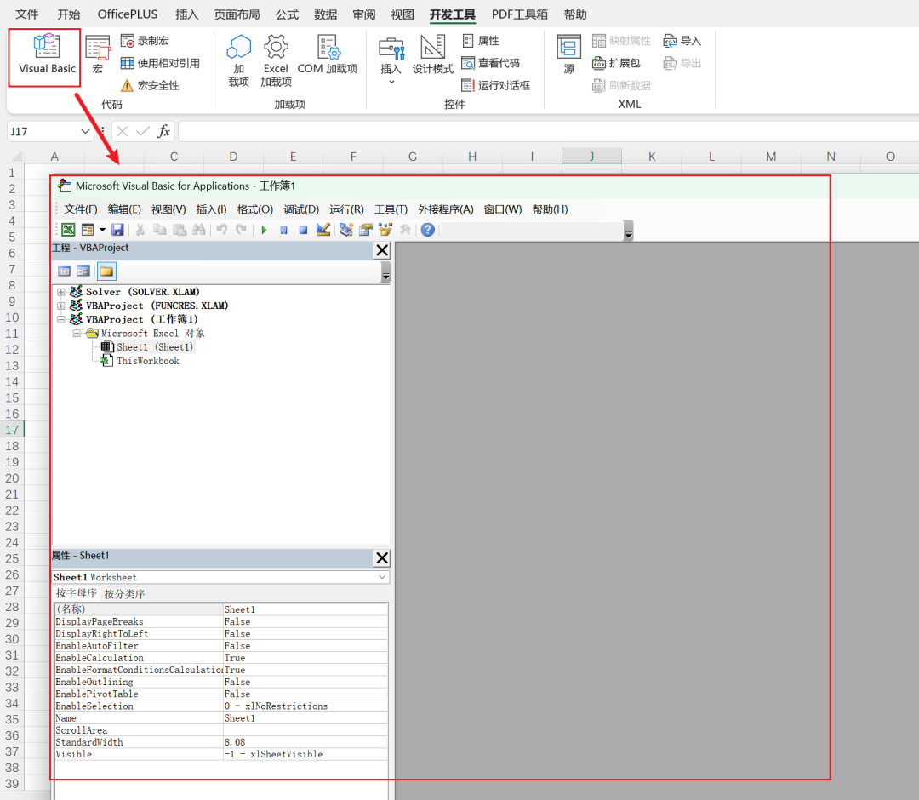This screenshot has height=800, width=919.
Task: Open the Debug menu in VBA editor
Action: pos(301,210)
